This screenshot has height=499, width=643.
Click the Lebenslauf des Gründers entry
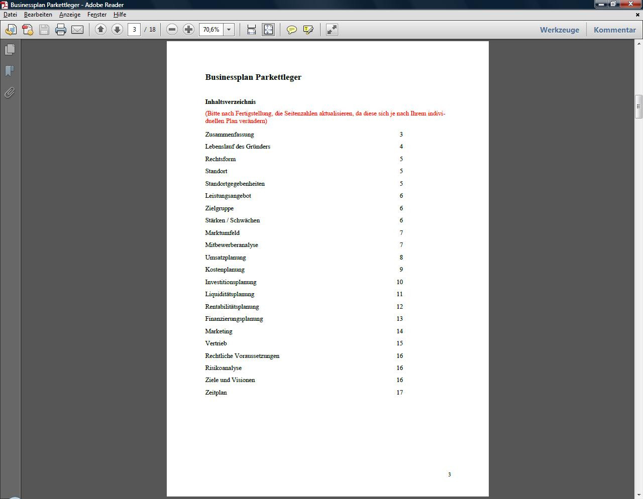(238, 147)
